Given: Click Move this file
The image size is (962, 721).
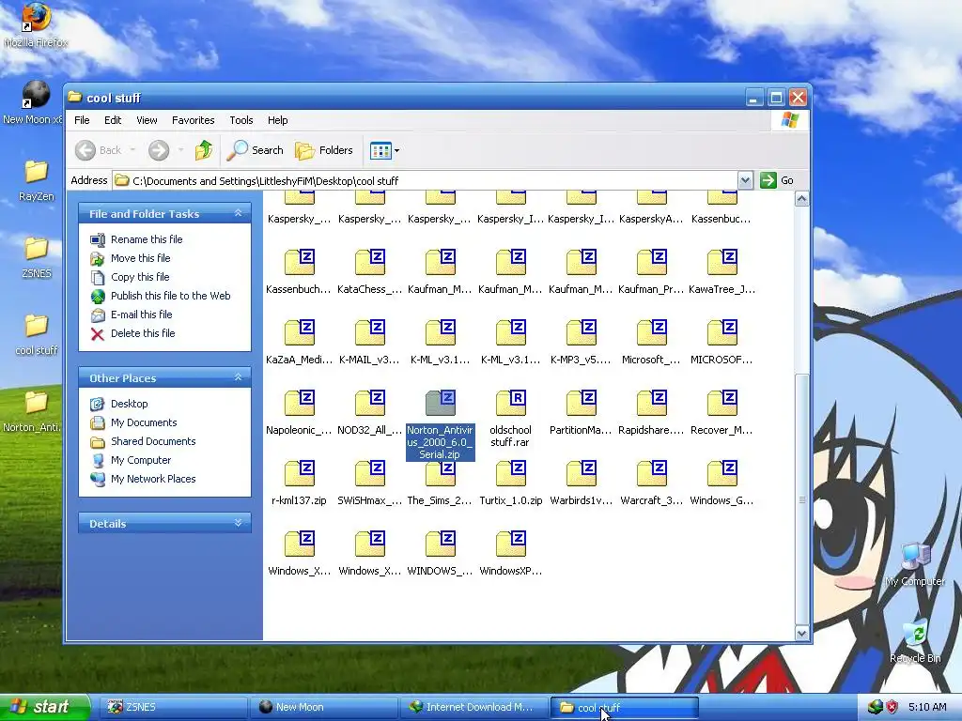Looking at the screenshot, I should 141,258.
